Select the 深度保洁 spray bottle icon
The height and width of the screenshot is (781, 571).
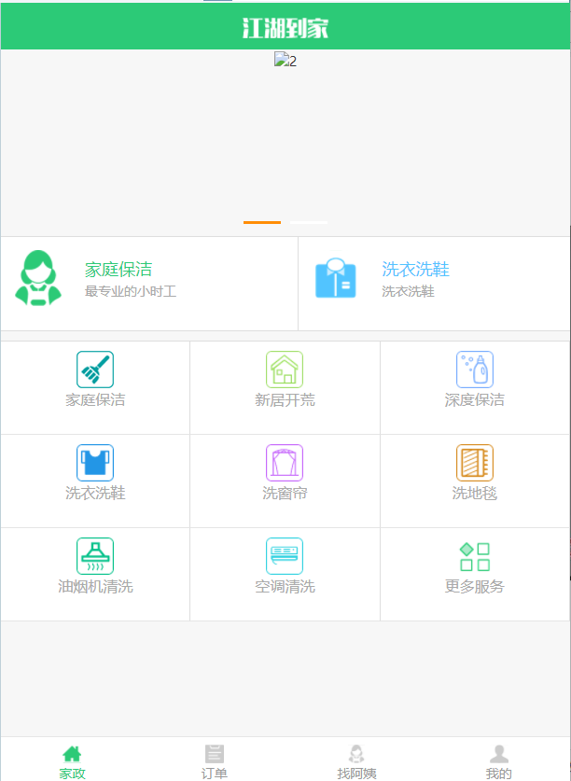(x=475, y=370)
